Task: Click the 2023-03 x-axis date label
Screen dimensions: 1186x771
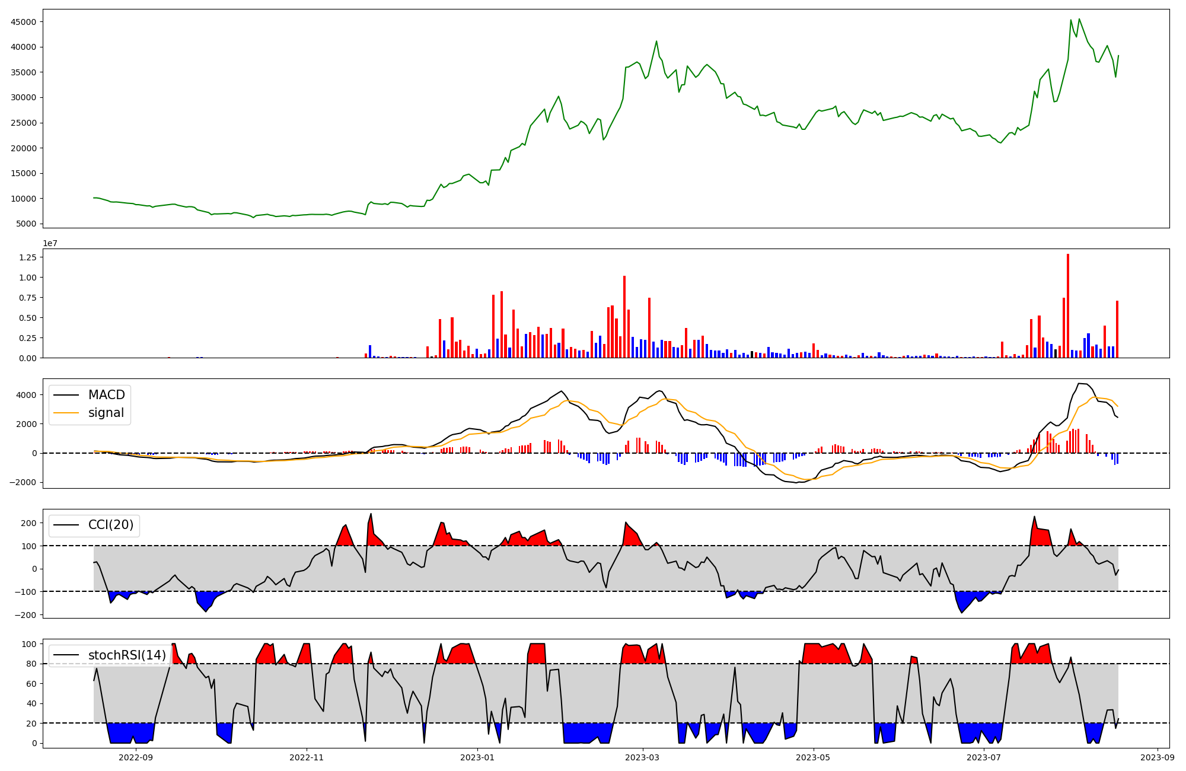Action: point(642,757)
